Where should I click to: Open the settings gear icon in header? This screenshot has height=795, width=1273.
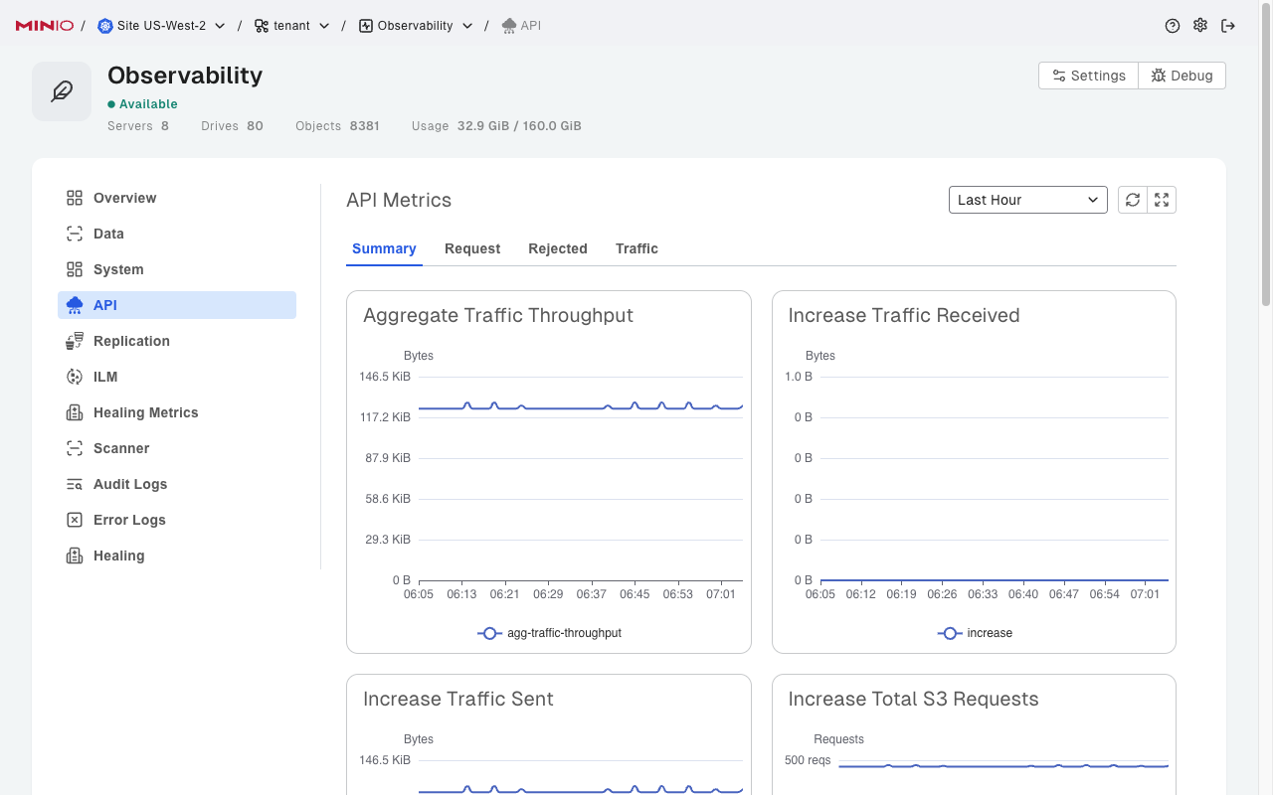[x=1200, y=26]
